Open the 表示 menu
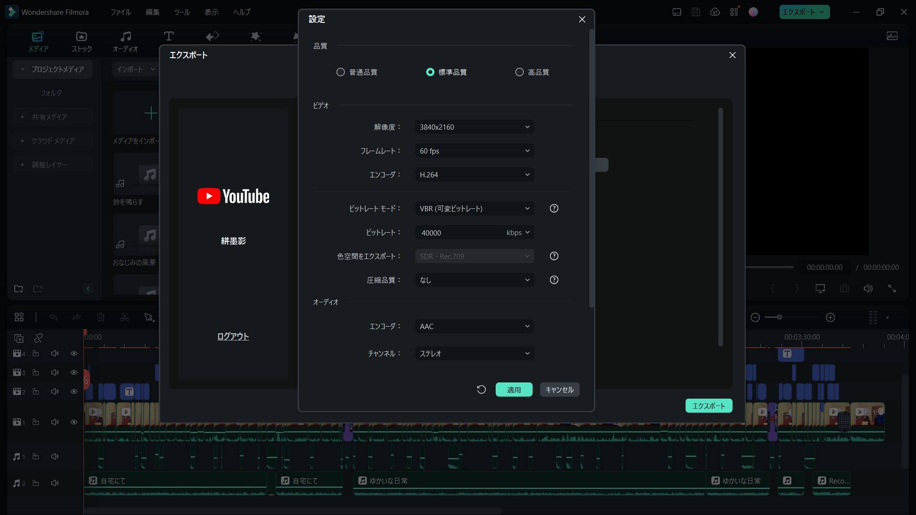This screenshot has width=916, height=515. pos(211,12)
